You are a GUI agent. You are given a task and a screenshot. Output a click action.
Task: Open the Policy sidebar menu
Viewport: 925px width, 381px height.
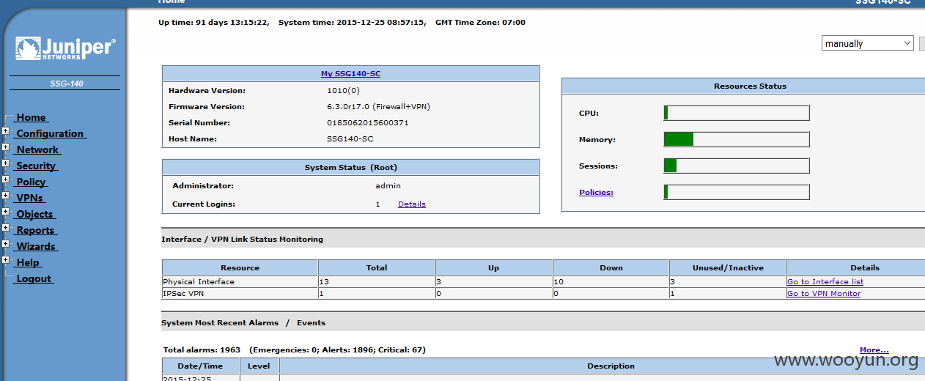[x=31, y=182]
